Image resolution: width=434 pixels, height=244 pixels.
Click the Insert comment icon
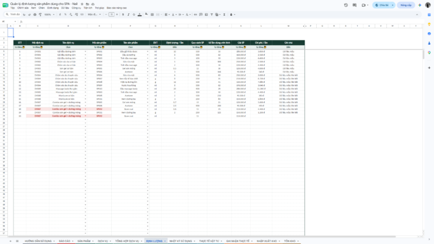tap(201, 15)
